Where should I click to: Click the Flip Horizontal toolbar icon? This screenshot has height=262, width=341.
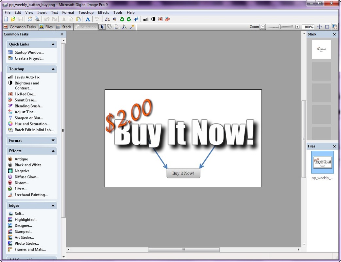point(107,19)
